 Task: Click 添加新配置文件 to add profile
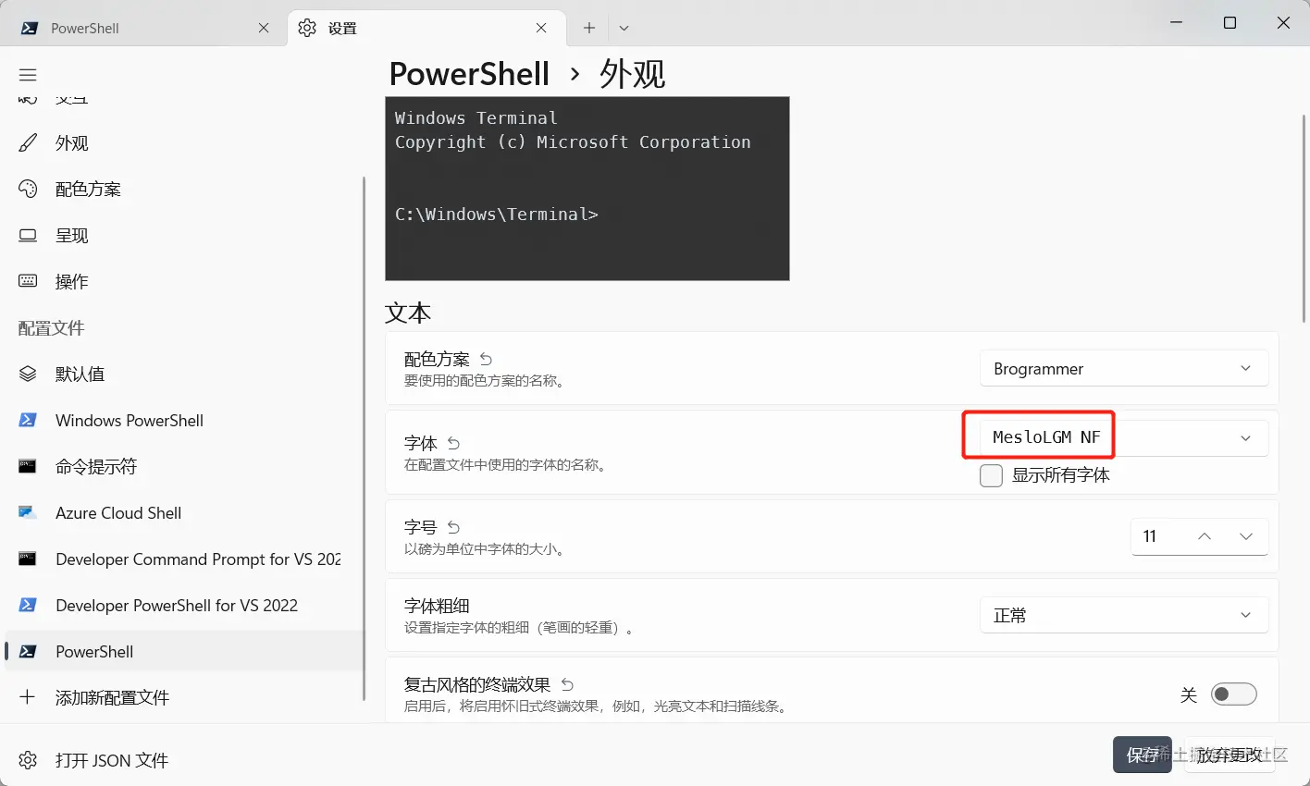click(x=184, y=698)
